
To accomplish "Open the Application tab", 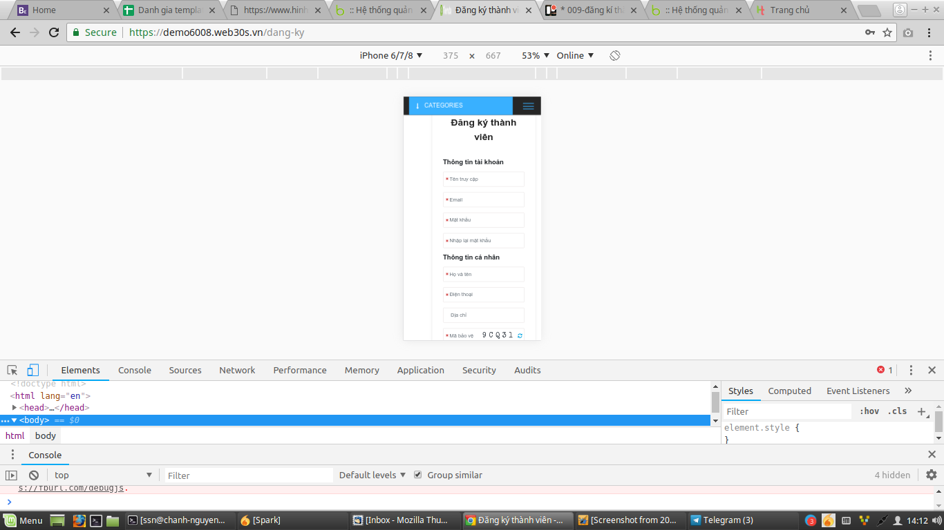I will [x=420, y=371].
